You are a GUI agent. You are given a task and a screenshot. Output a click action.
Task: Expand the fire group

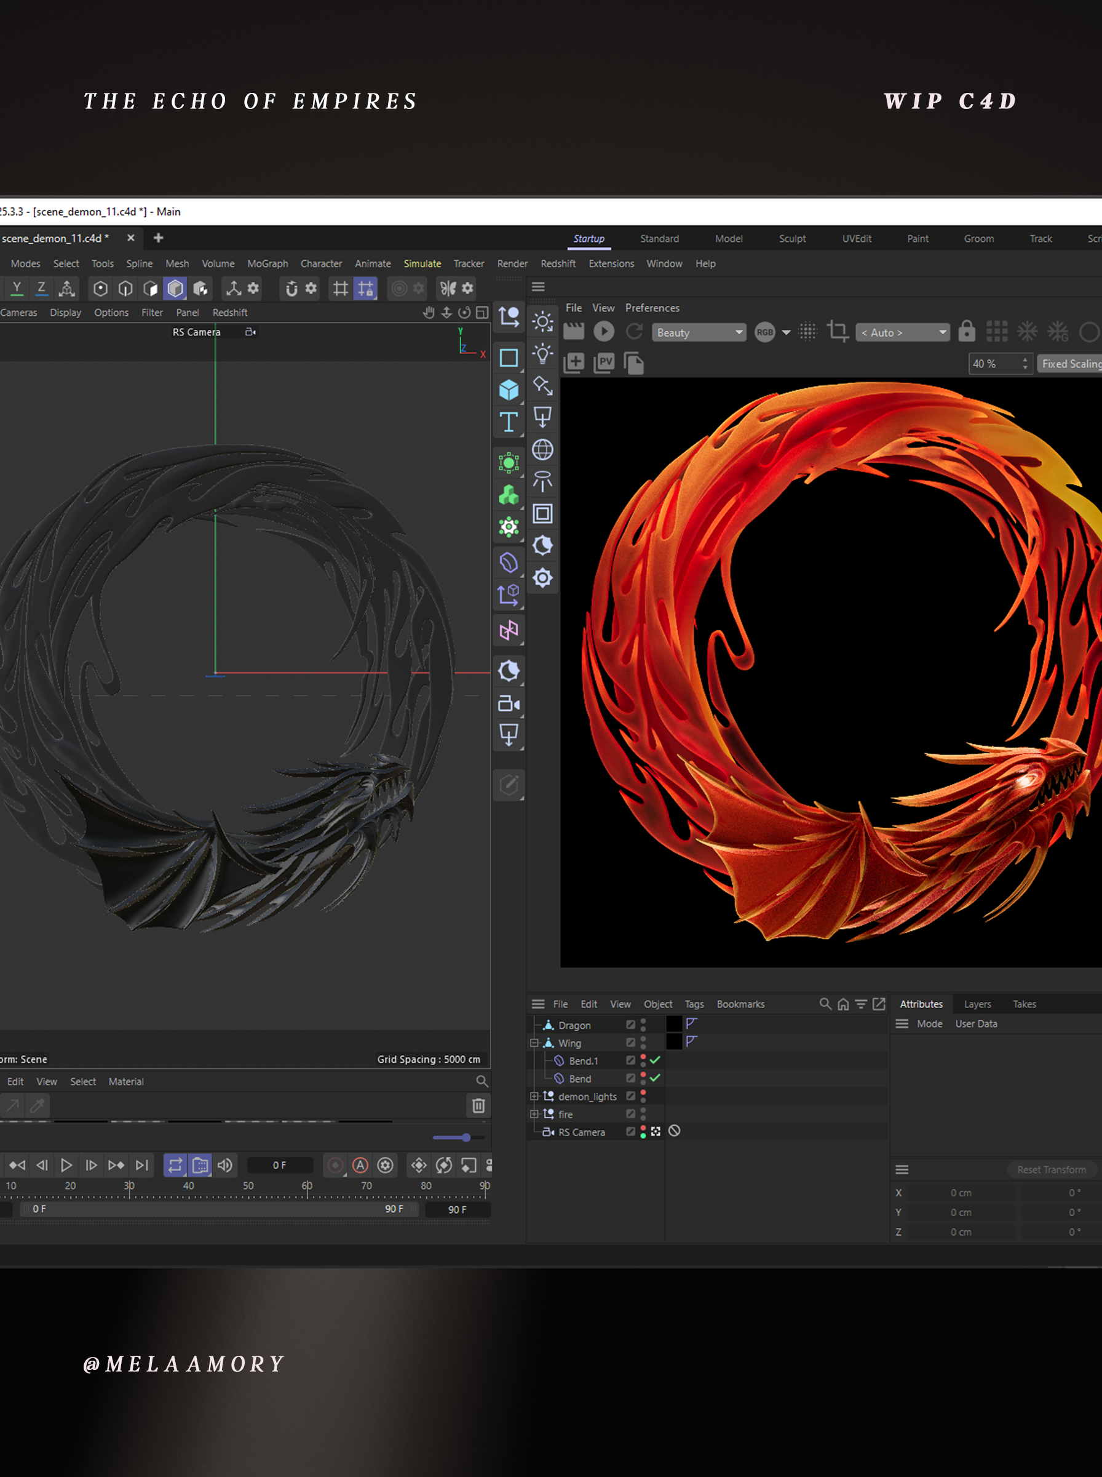pos(534,1114)
